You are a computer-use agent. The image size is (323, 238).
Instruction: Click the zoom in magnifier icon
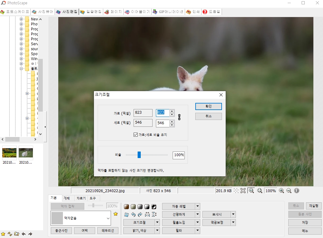pos(281,191)
